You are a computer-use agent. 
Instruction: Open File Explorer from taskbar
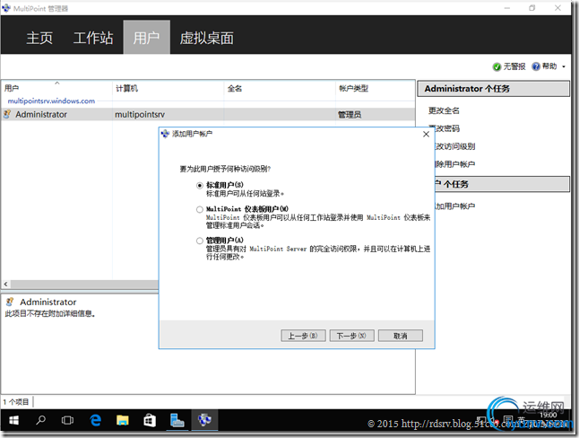click(x=123, y=420)
